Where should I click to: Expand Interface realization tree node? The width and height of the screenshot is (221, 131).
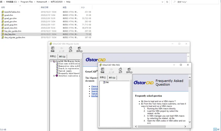click(54, 76)
